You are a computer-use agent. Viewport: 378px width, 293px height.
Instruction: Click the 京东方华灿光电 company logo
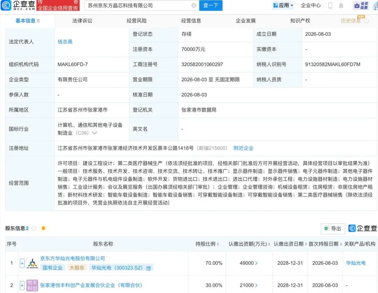[x=32, y=263]
